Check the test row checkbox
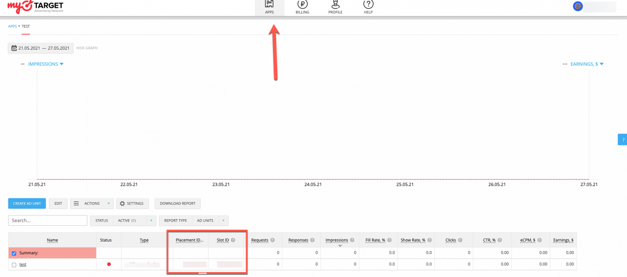Screen dimensions: 627x277 tap(14, 264)
